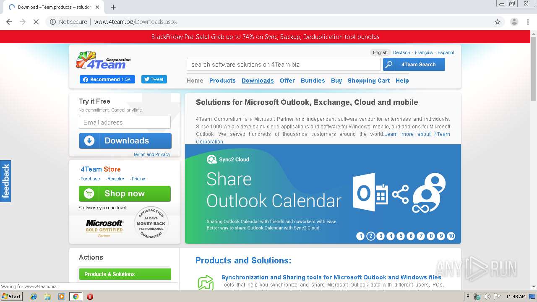Click the BlackFriday Pre-Sale red banner
537x302 pixels.
point(265,37)
